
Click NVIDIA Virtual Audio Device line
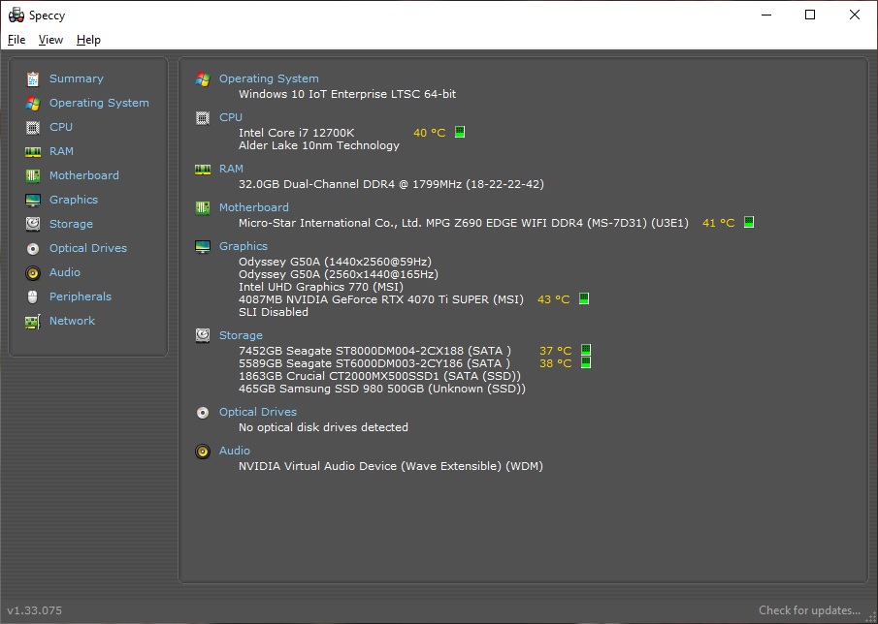pos(391,466)
